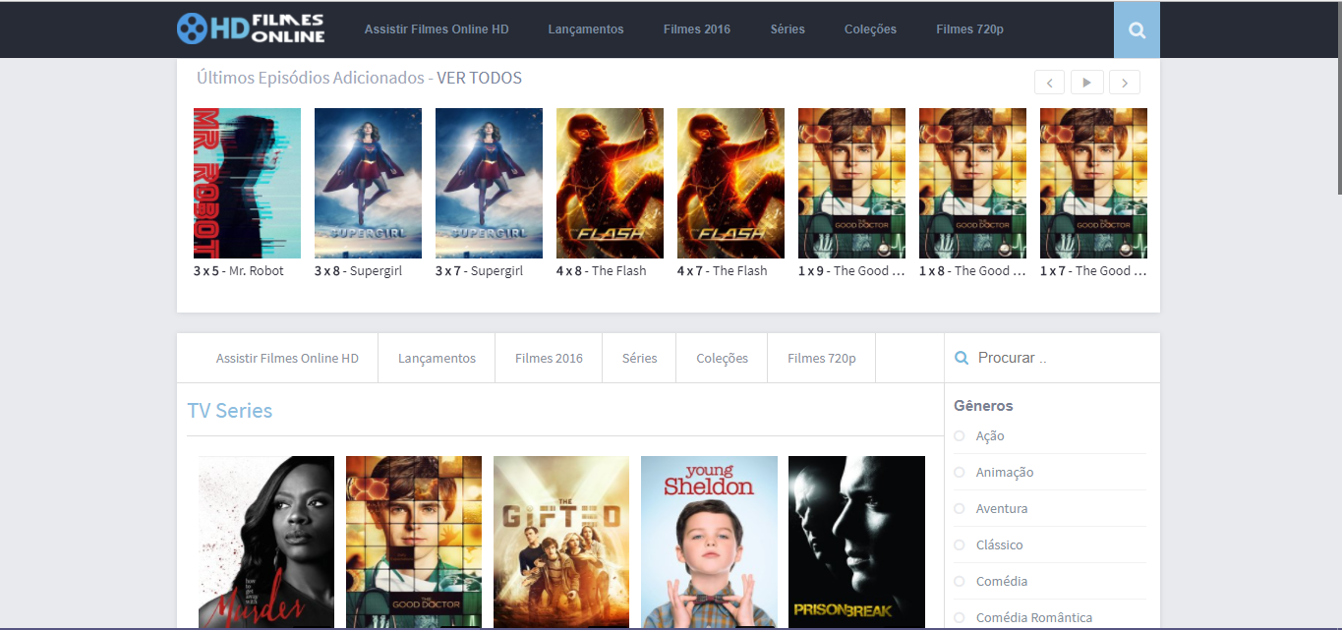Click the '3 x 7 - Supergirl' caption
Viewport: 1342px width, 630px height.
click(x=480, y=270)
